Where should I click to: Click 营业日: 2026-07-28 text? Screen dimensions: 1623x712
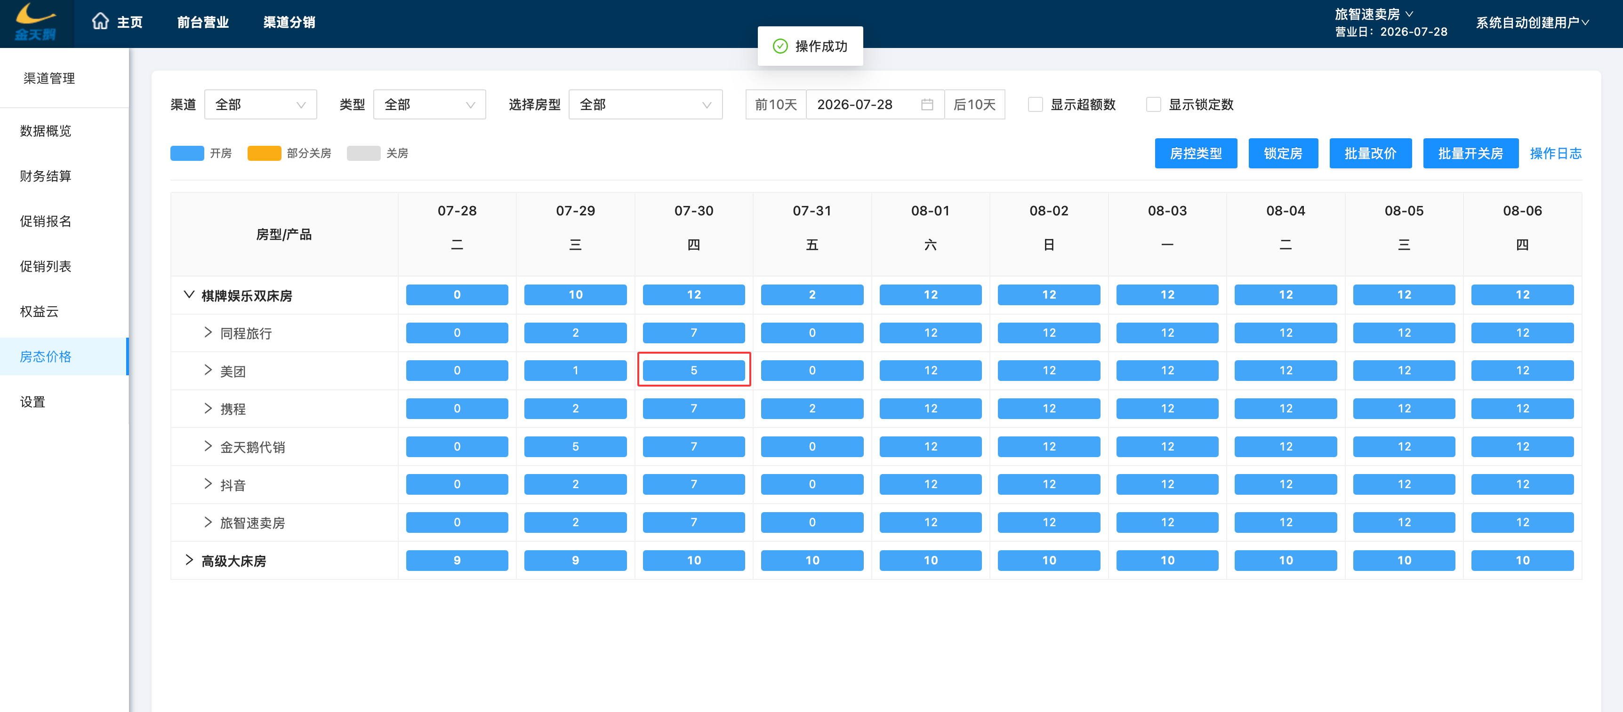pyautogui.click(x=1391, y=32)
